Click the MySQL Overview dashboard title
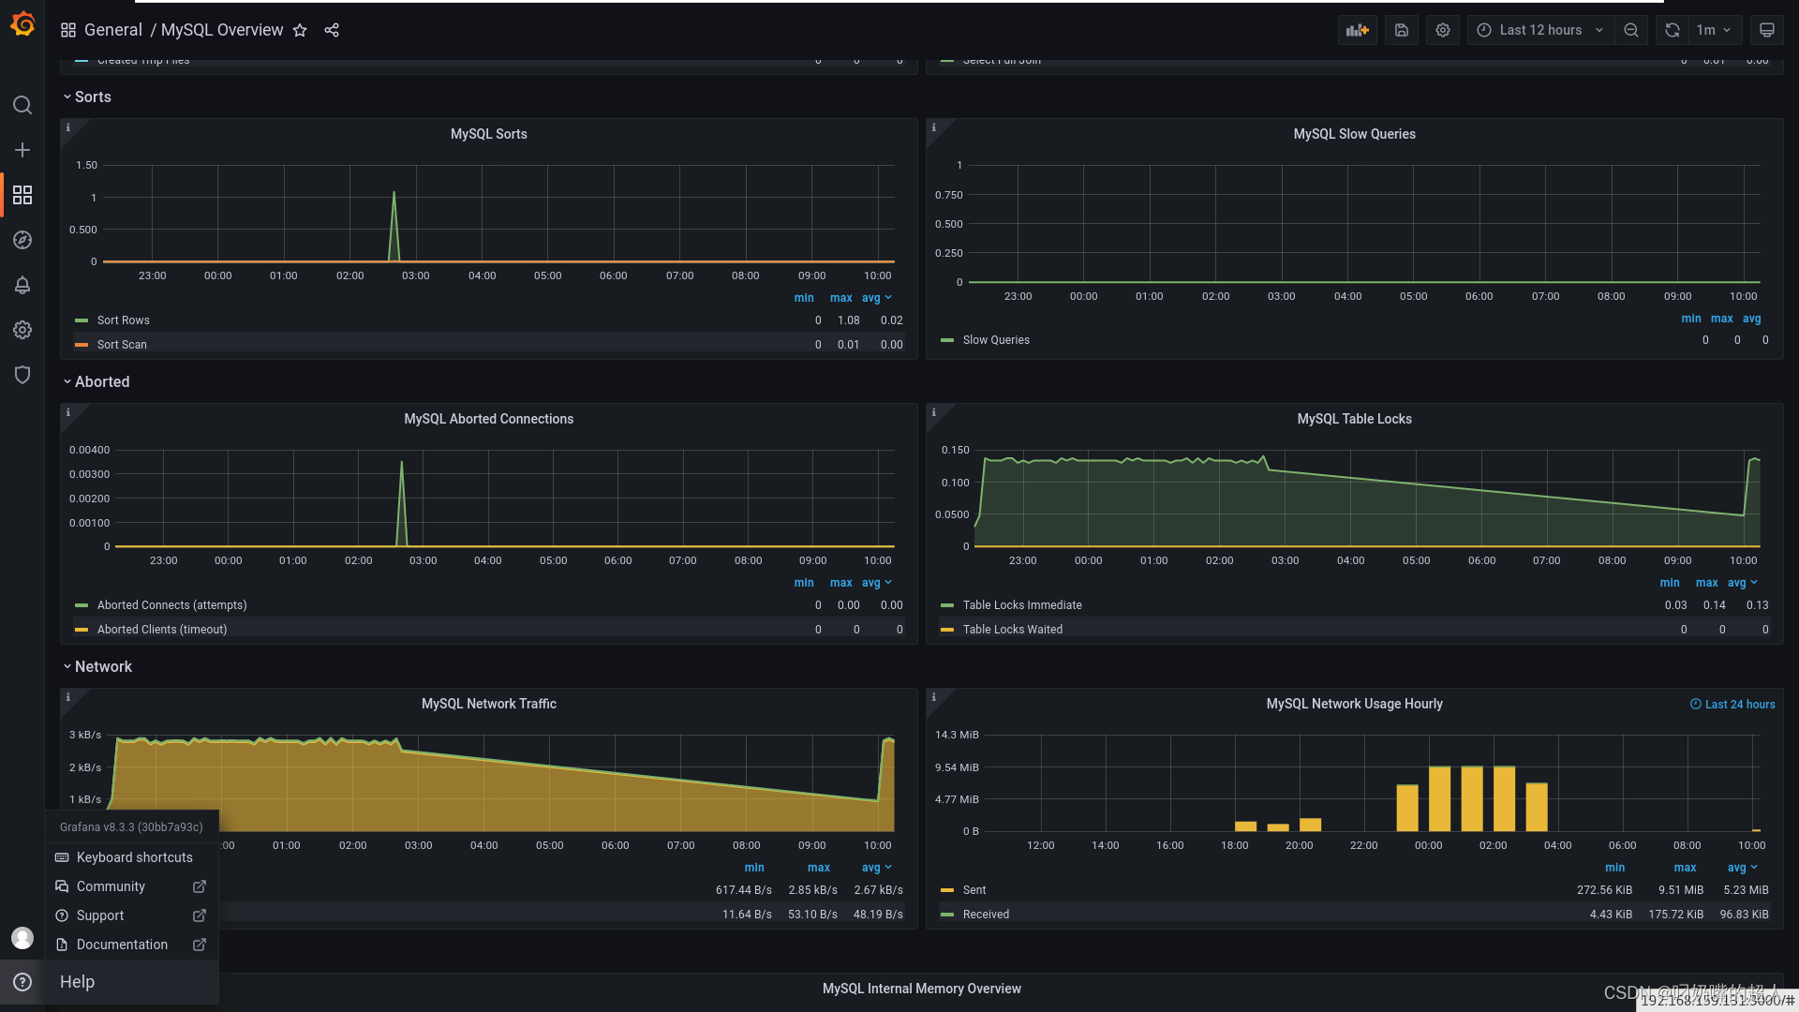The width and height of the screenshot is (1799, 1012). (x=222, y=30)
